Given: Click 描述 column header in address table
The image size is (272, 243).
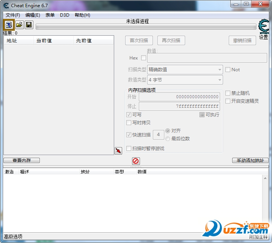Looking at the screenshot, I should (49, 172).
